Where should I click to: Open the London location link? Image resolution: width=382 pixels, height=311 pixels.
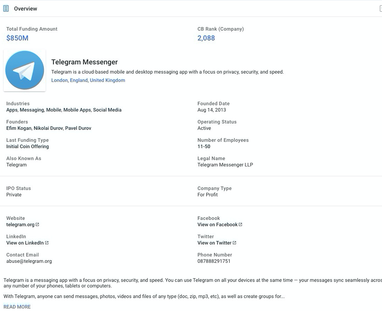click(59, 80)
